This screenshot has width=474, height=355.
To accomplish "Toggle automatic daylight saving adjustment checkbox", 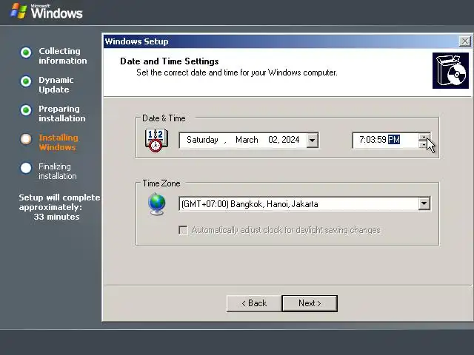I will click(183, 230).
